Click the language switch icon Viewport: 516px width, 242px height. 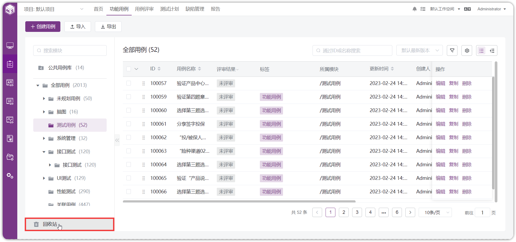click(x=467, y=9)
